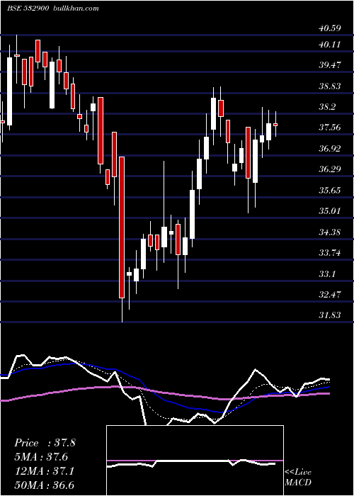The width and height of the screenshot is (354, 496).
Task: Click the 32.47 price level label
Action: pyautogui.click(x=330, y=295)
